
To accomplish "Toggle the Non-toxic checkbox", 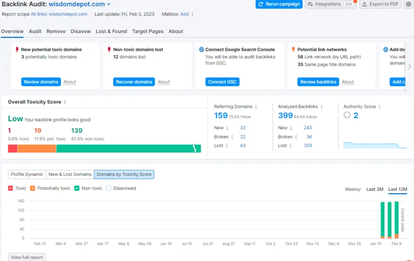I will tap(77, 188).
